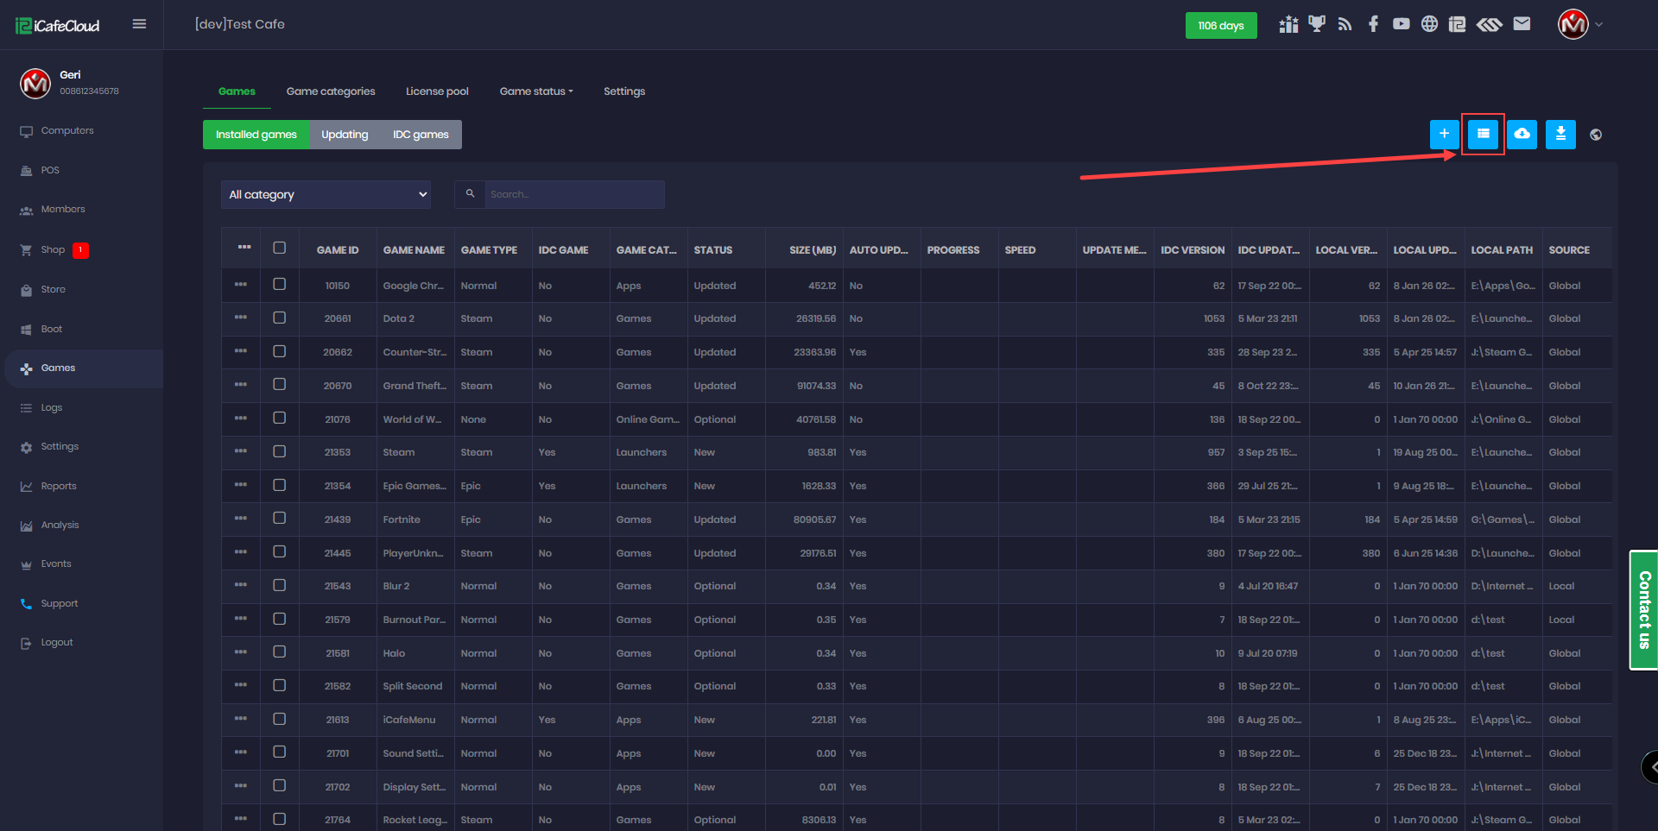Toggle the hamburger sidebar menu icon
The image size is (1658, 831).
(139, 24)
